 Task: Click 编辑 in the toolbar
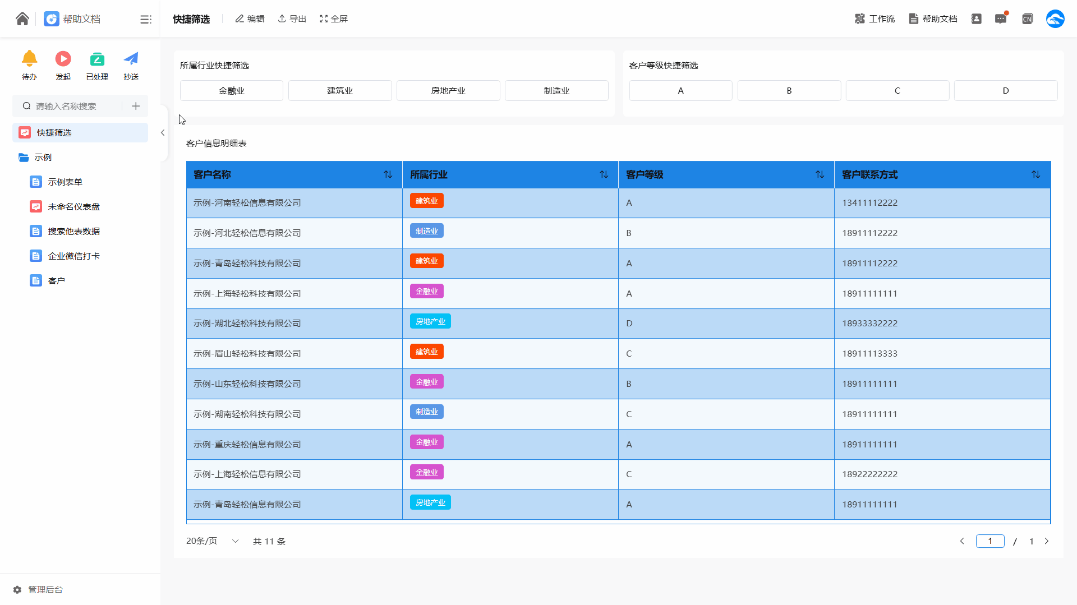click(250, 19)
